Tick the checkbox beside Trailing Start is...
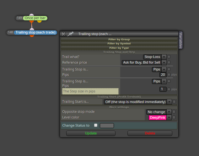This screenshot has height=156, width=199. [x=174, y=102]
